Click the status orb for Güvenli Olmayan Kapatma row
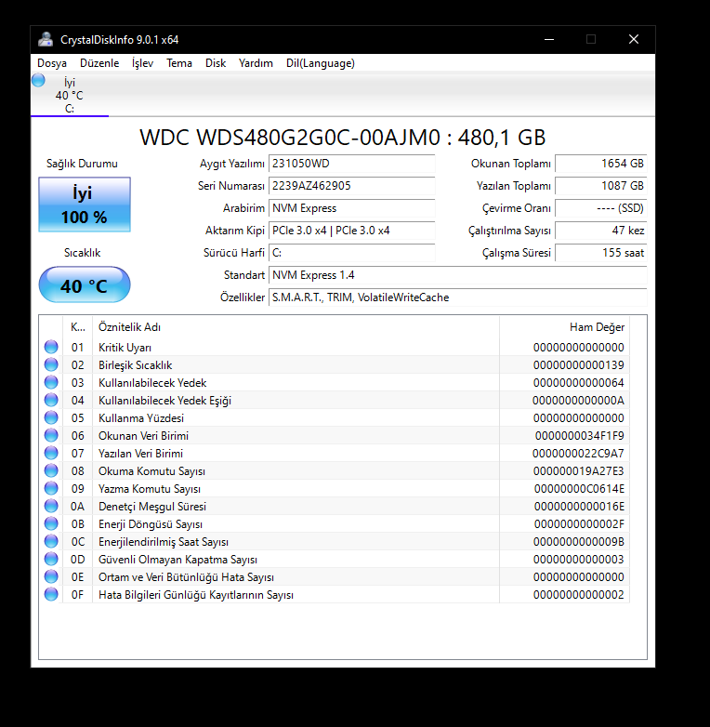 pyautogui.click(x=51, y=559)
